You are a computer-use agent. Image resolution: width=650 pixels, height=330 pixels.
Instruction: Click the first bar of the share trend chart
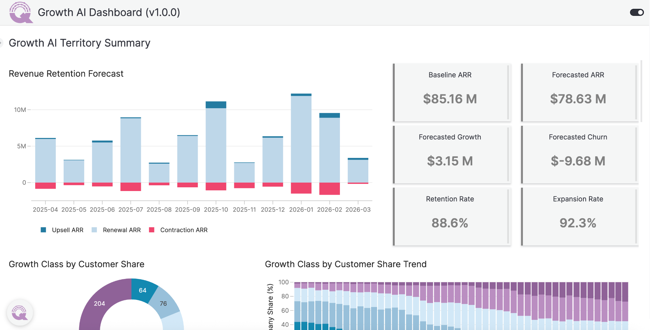[298, 306]
